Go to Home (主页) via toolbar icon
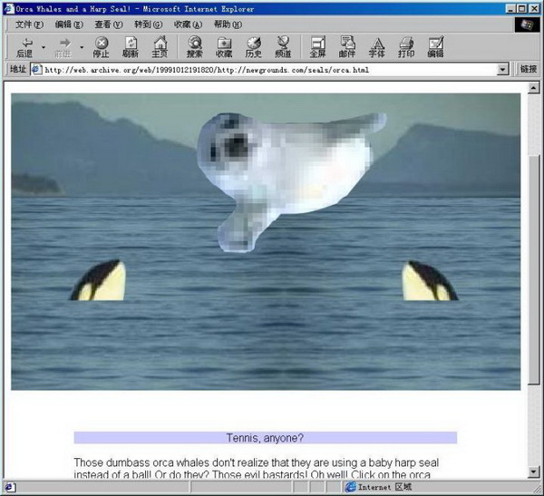Image resolution: width=544 pixels, height=496 pixels. point(160,46)
